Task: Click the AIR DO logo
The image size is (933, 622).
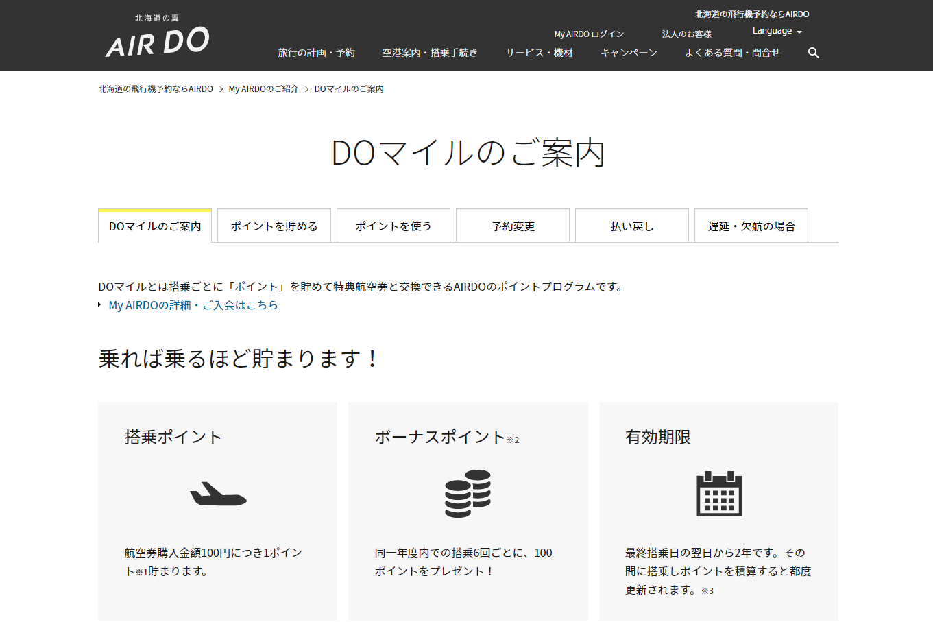Action: (x=158, y=37)
